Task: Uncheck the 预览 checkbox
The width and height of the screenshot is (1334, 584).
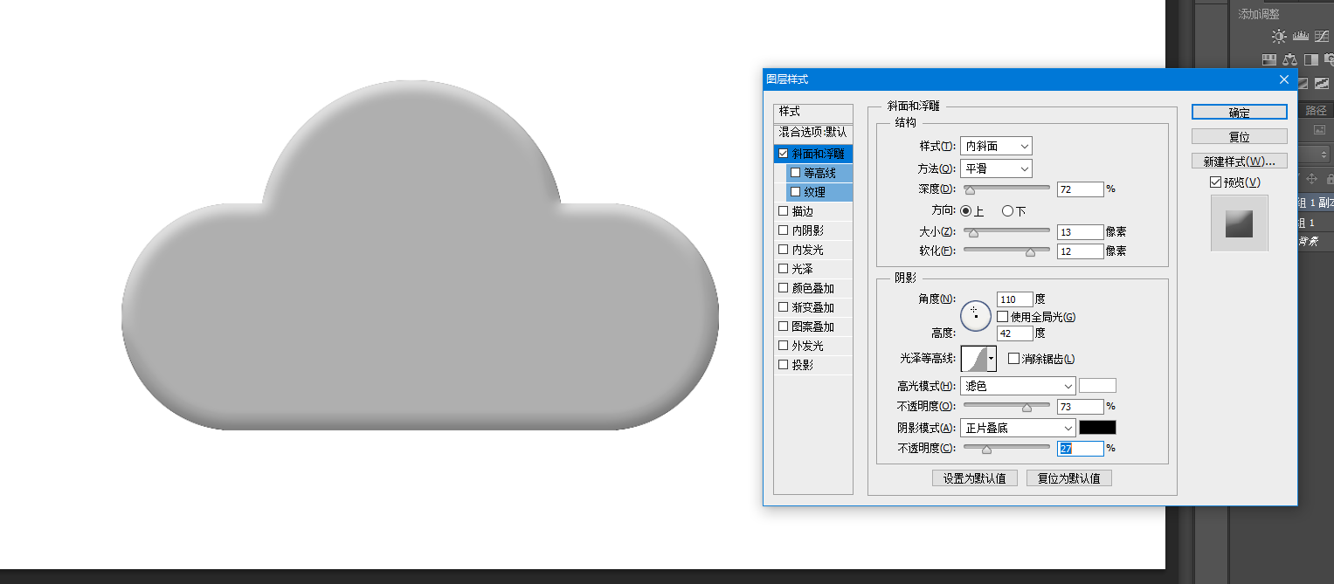Action: pyautogui.click(x=1215, y=182)
